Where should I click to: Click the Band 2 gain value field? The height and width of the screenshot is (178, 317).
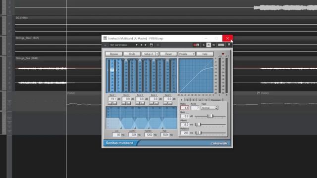[126, 99]
